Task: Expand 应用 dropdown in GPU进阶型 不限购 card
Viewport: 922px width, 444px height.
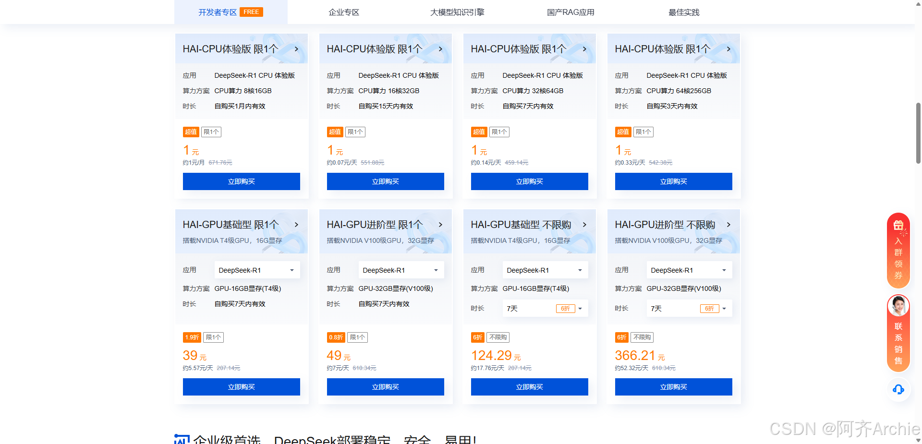Action: click(690, 270)
